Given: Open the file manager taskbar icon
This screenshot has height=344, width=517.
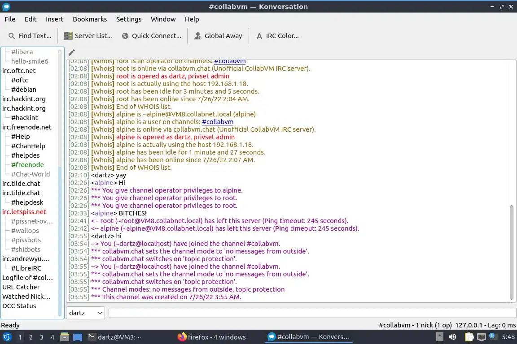Looking at the screenshot, I should [65, 337].
